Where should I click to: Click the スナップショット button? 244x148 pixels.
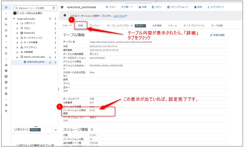tap(178, 7)
